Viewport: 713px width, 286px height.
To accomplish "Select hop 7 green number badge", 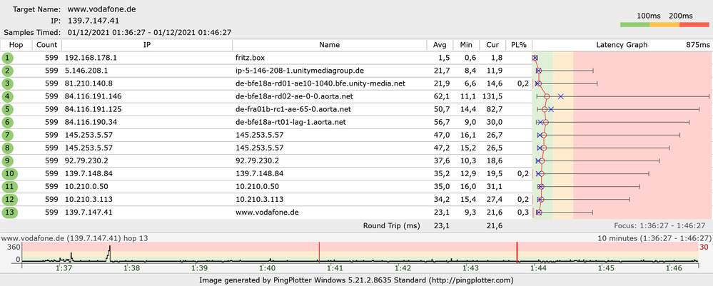I will coord(8,135).
